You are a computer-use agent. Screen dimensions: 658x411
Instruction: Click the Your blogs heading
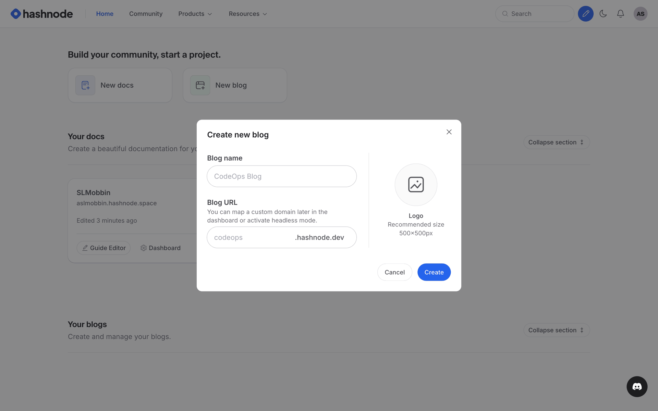click(87, 324)
